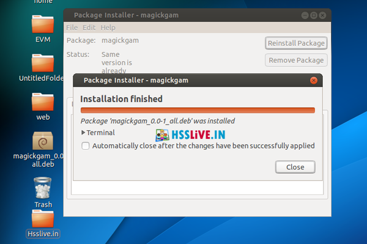Screen dimensions: 367x244
Task: Open the Hsslive.in desktop folder
Action: click(x=43, y=219)
